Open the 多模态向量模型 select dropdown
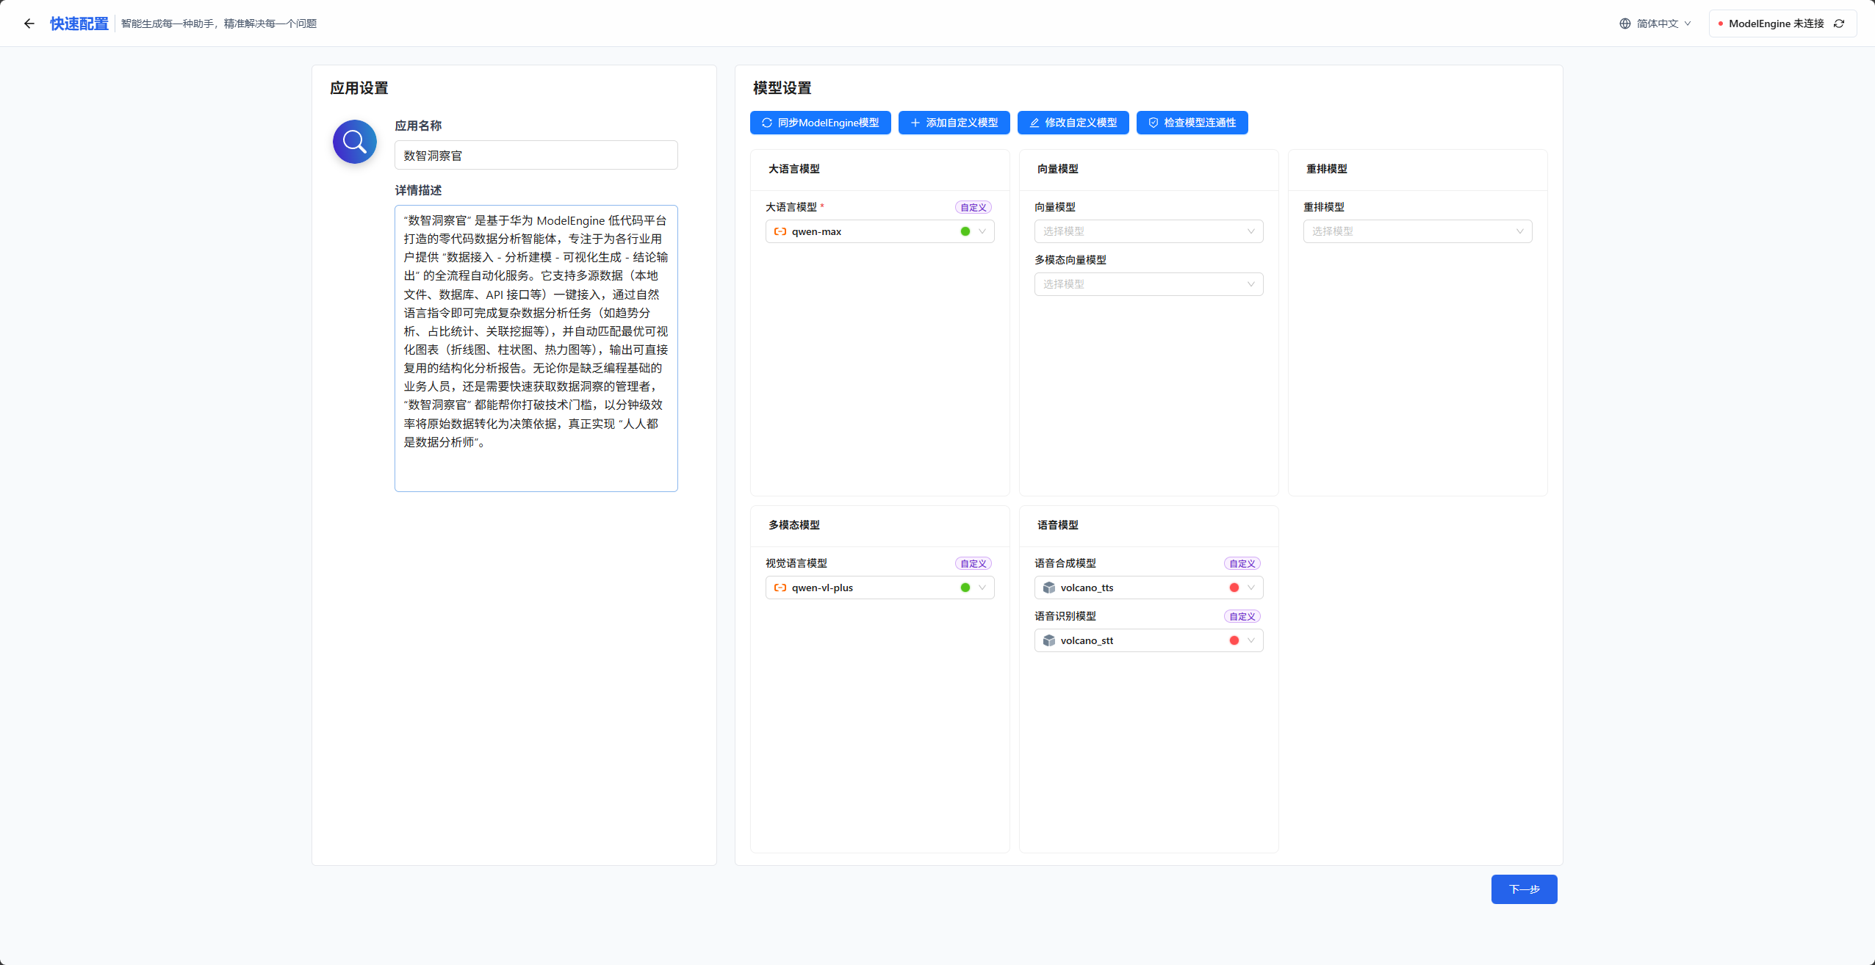The width and height of the screenshot is (1875, 965). (x=1148, y=284)
